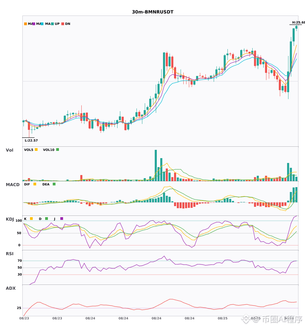Click the tallest teal volume bar

tap(156, 165)
